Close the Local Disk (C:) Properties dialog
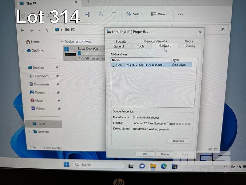Image resolution: width=246 pixels, height=185 pixels. click(200, 32)
